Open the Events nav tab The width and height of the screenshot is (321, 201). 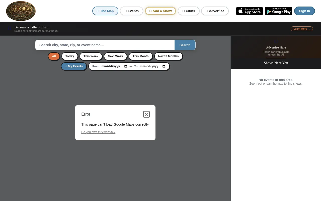click(131, 11)
